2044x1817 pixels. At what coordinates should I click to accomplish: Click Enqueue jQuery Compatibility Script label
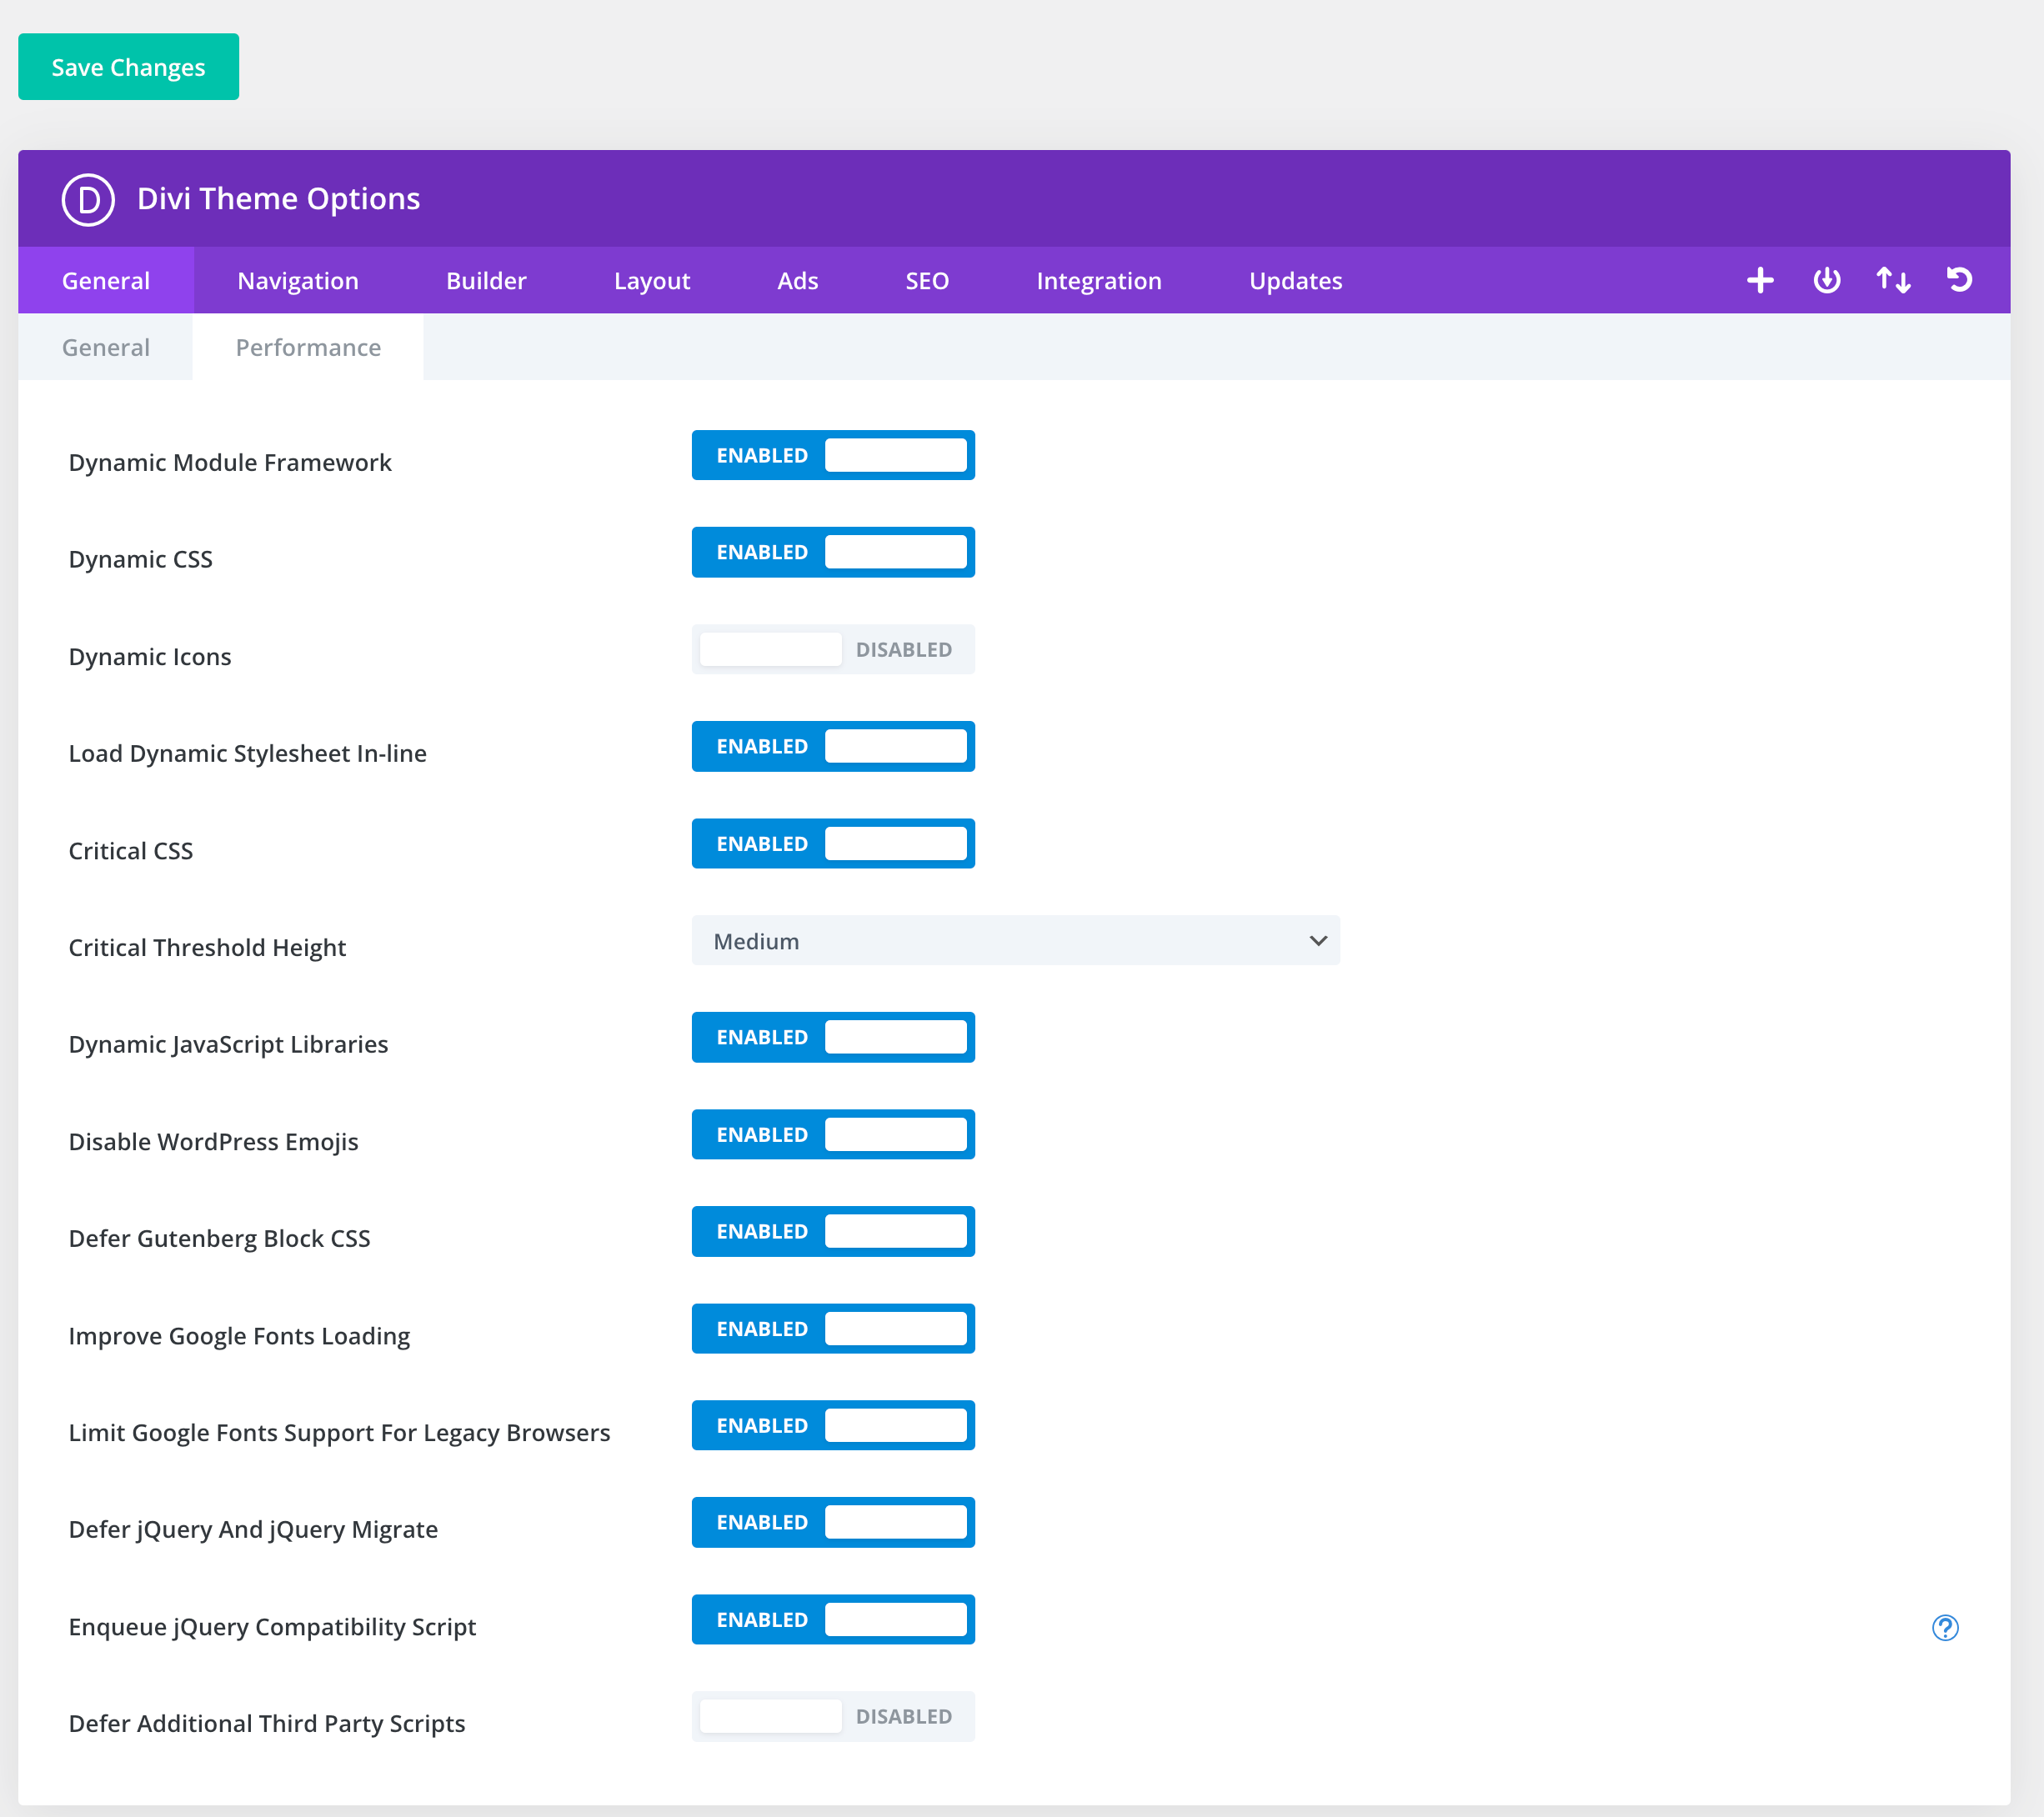(272, 1627)
